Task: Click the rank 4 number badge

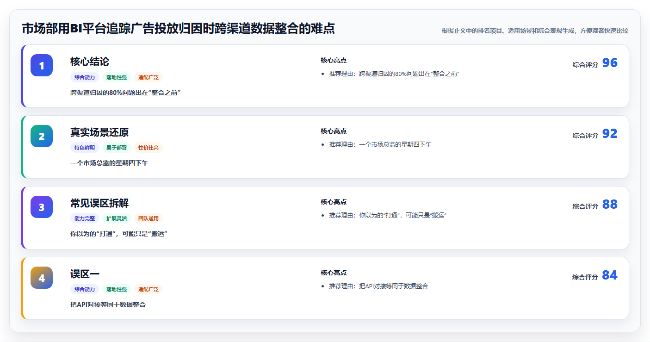Action: point(42,278)
